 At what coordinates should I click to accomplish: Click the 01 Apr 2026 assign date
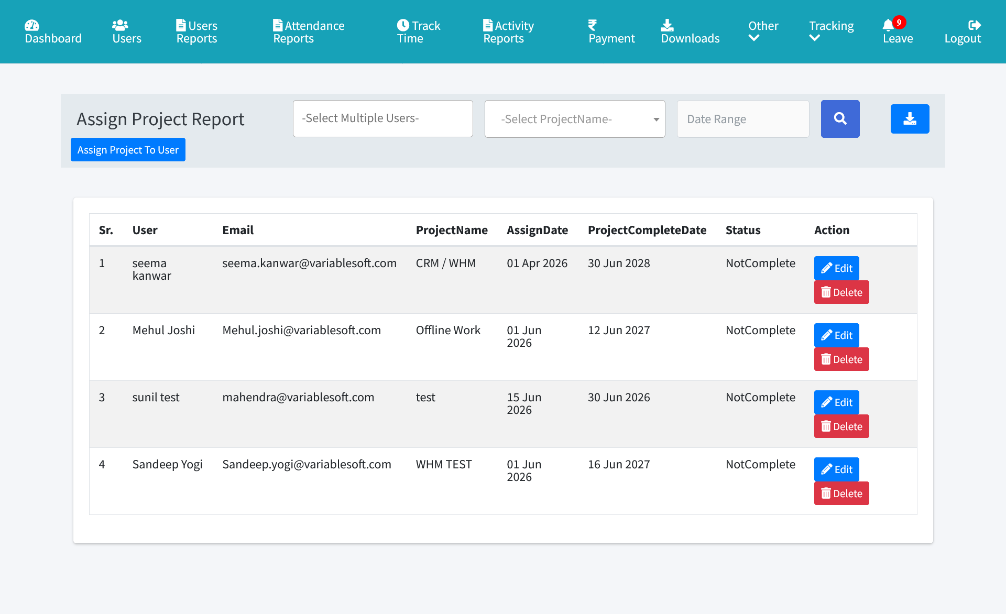click(537, 263)
